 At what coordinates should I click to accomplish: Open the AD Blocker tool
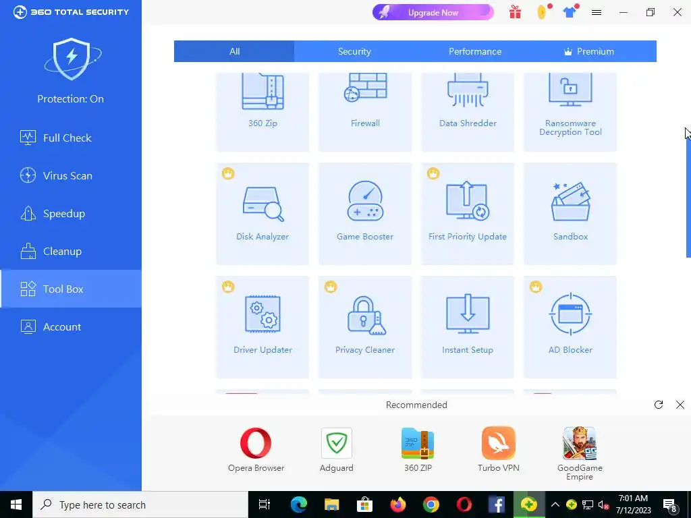(570, 327)
